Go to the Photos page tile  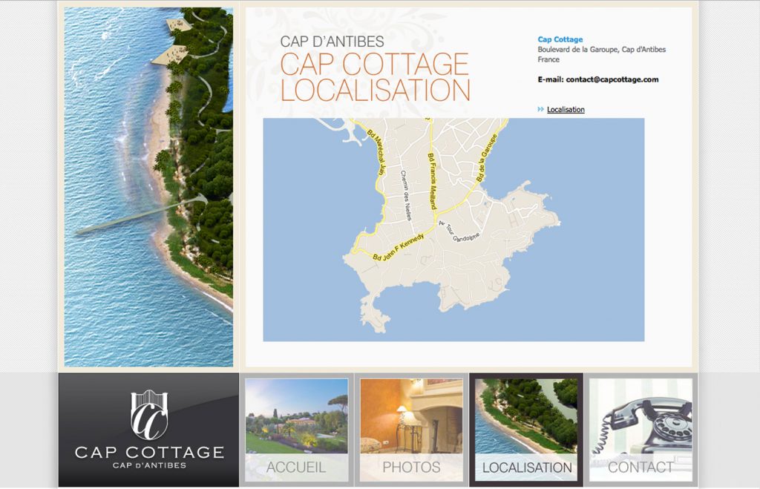(411, 430)
